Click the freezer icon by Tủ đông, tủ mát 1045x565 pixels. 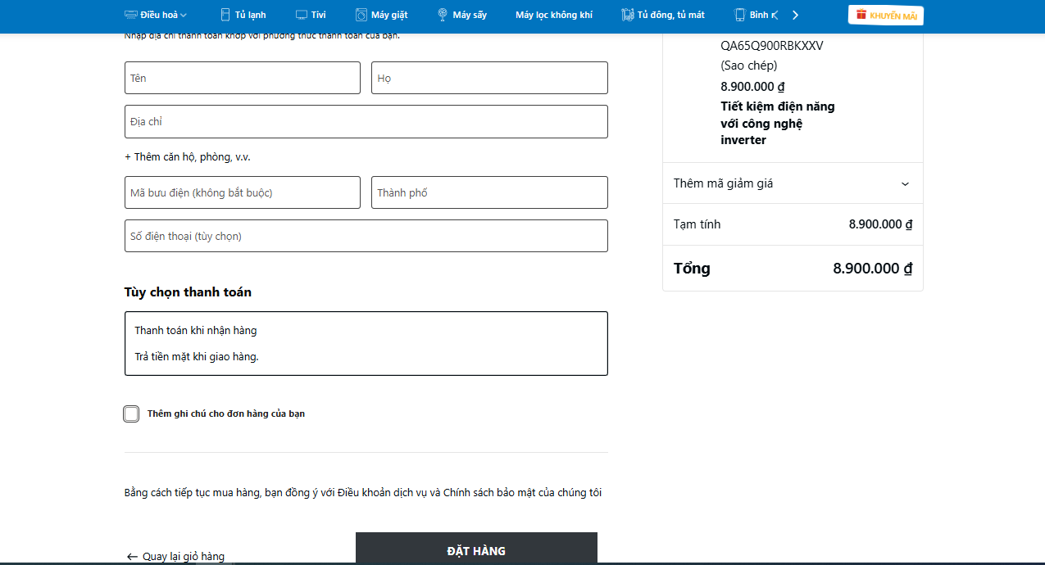point(628,15)
